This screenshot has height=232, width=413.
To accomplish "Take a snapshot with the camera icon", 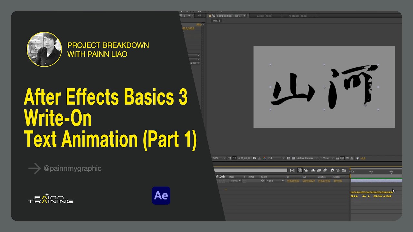I will pos(255,158).
